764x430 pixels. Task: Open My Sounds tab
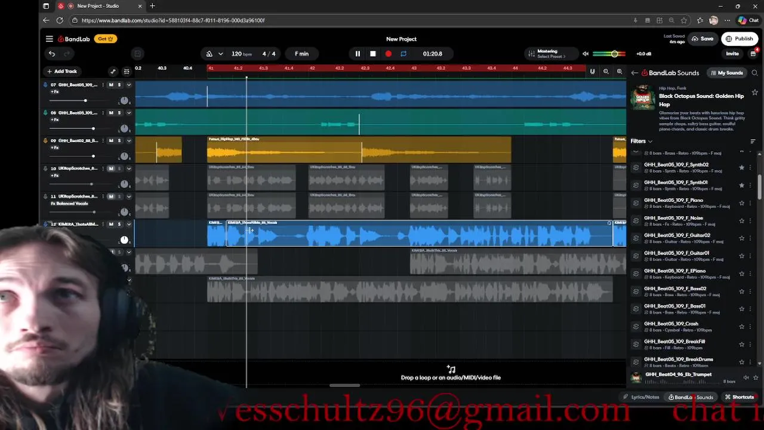(x=726, y=73)
